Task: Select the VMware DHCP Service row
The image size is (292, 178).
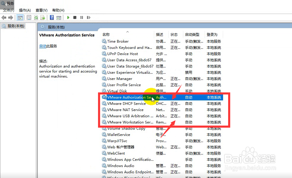Action: (x=162, y=104)
